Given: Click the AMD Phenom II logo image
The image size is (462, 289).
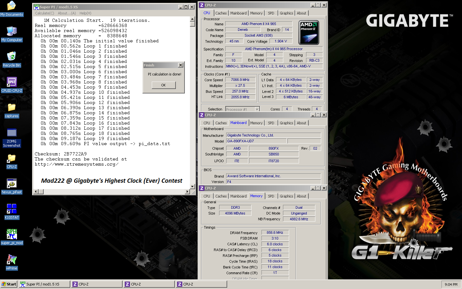Looking at the screenshot, I should point(309,32).
